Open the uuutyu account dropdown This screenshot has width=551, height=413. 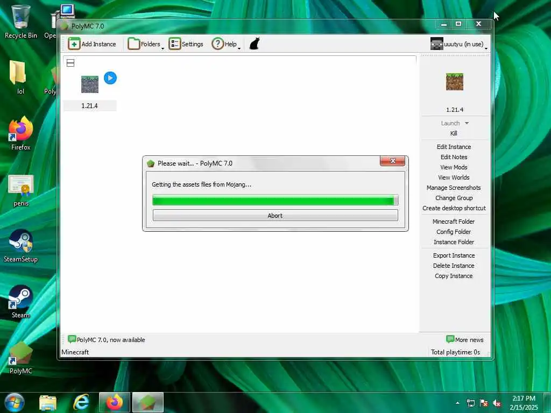coord(459,44)
